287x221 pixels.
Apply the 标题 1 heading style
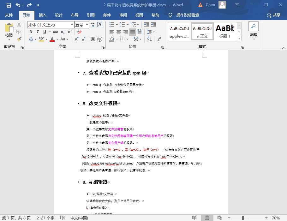(225, 32)
